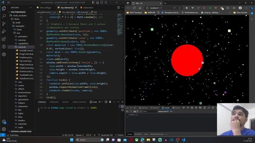Open Visual Studio Code from the taskbar
The height and width of the screenshot is (143, 255).
coord(183,140)
